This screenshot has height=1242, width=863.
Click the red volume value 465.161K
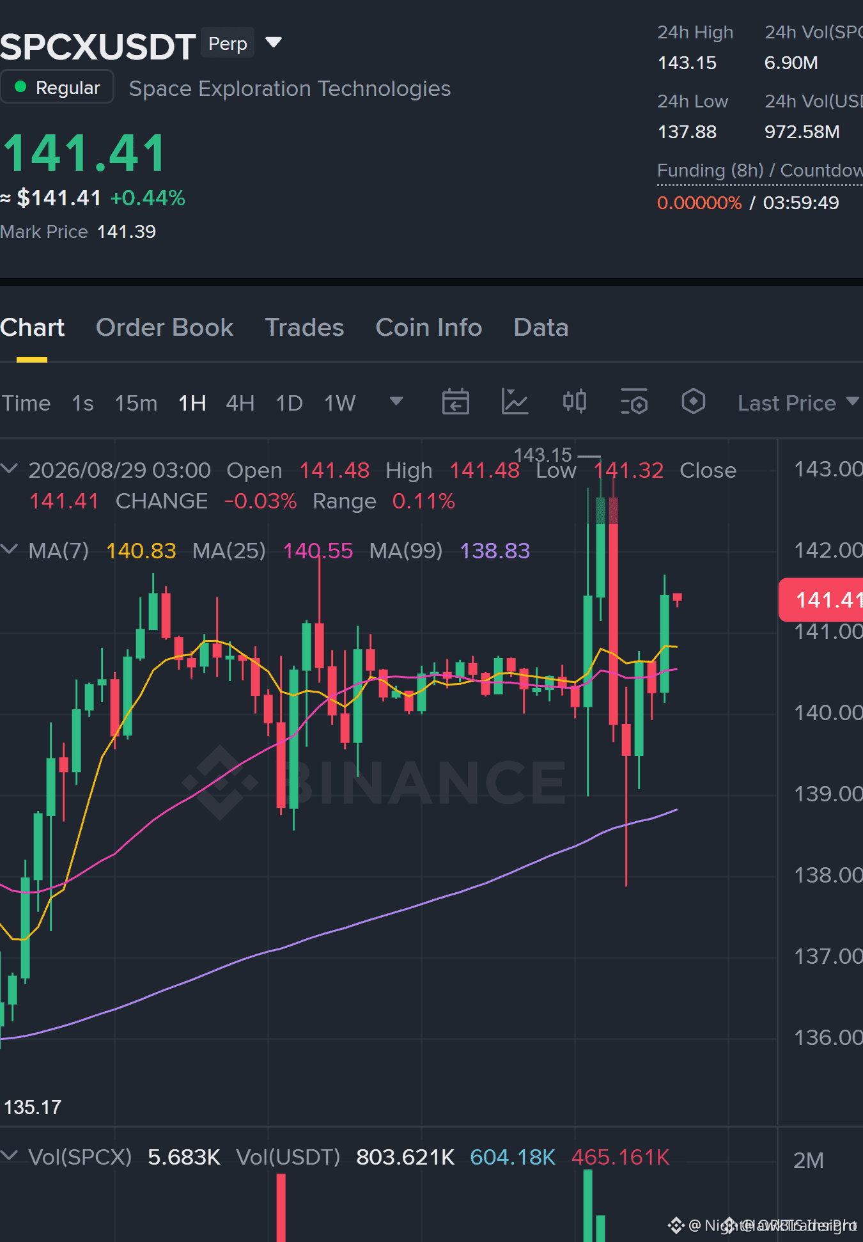[620, 1157]
